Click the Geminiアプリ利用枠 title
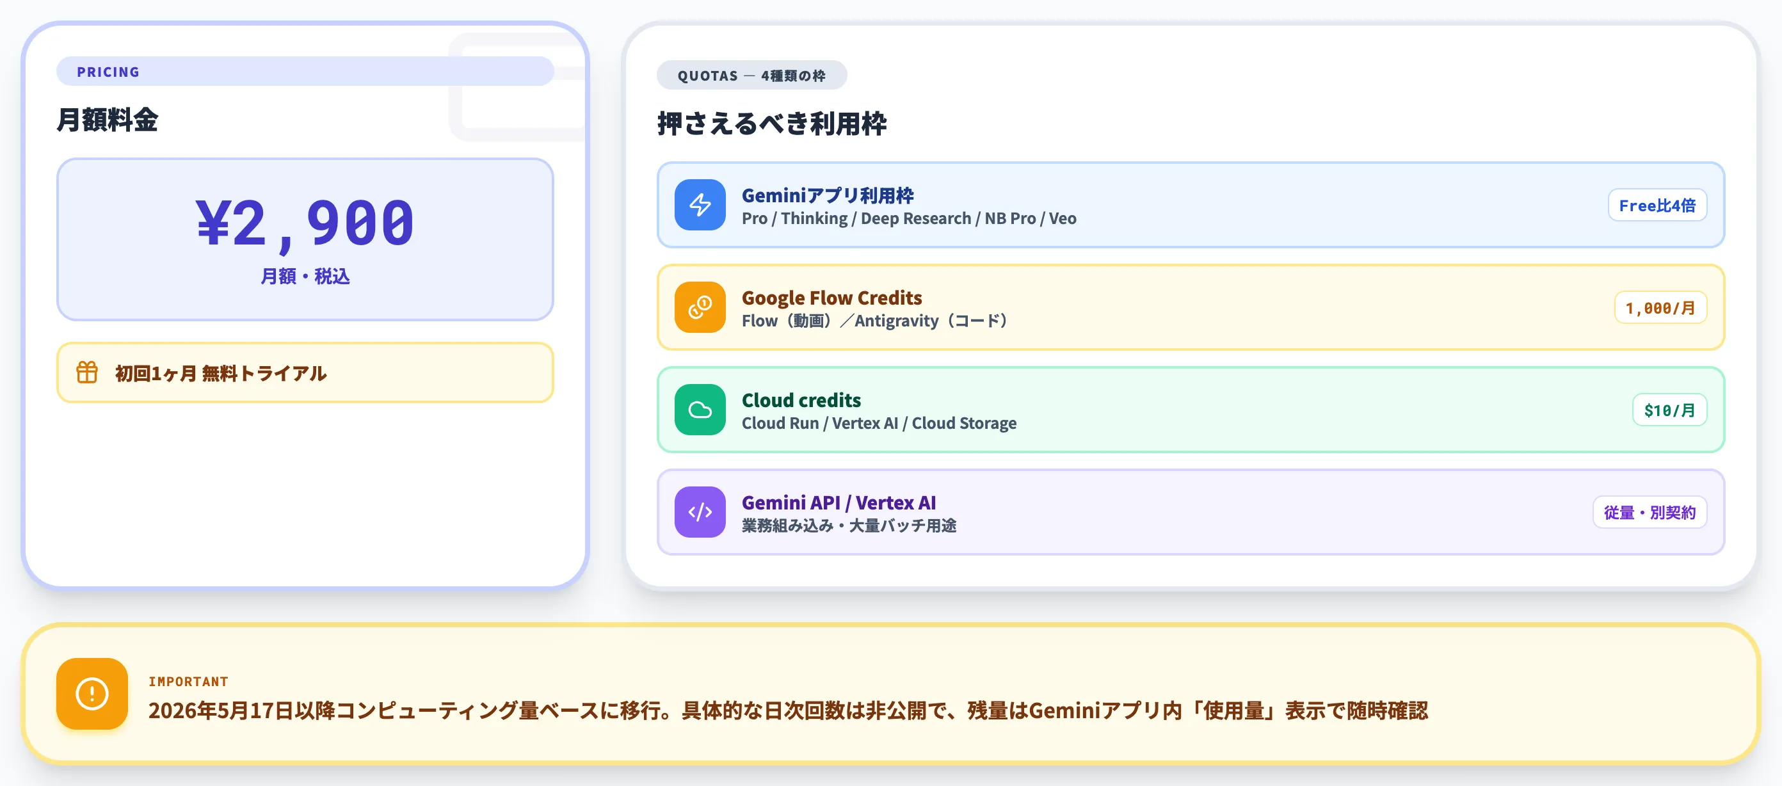Image resolution: width=1782 pixels, height=786 pixels. [x=828, y=195]
